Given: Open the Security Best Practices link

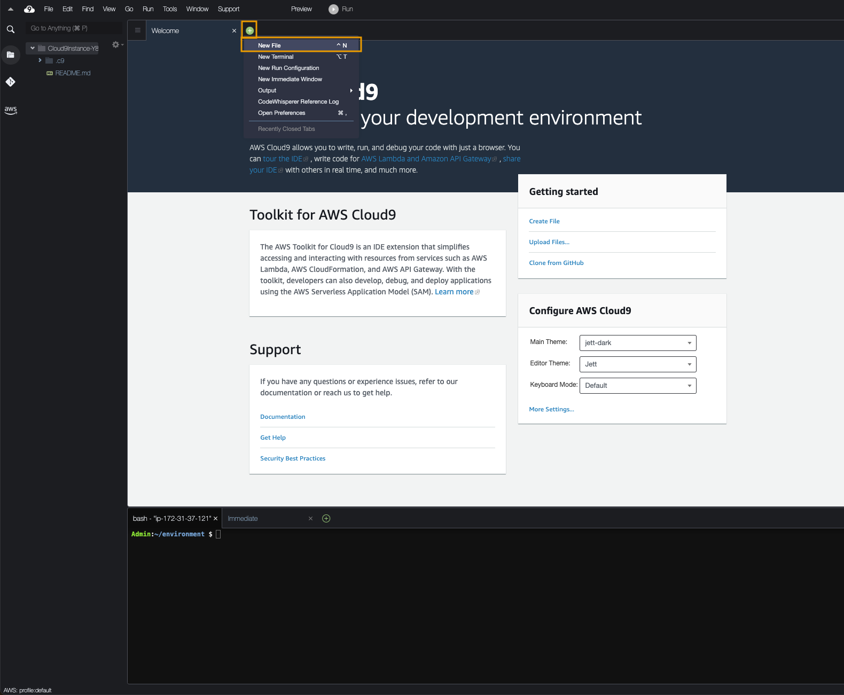Looking at the screenshot, I should click(293, 458).
